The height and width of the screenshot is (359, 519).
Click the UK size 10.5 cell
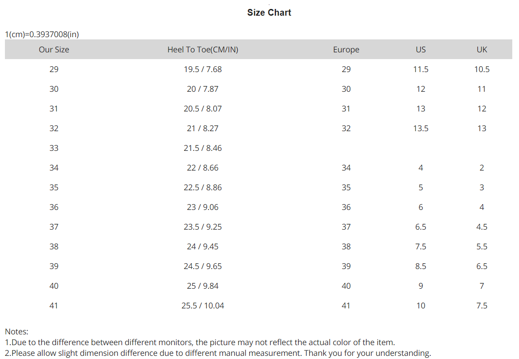(x=482, y=69)
